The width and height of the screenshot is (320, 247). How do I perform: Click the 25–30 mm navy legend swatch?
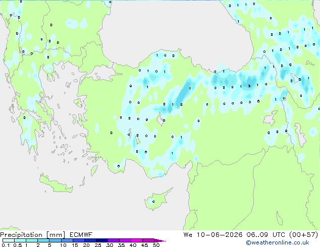pos(101,240)
